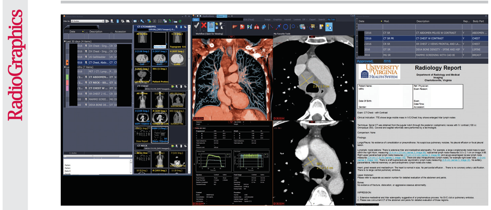Select the lungs tool in My Favorite Tools
Viewport: 491px width, 210px height.
coord(257,27)
